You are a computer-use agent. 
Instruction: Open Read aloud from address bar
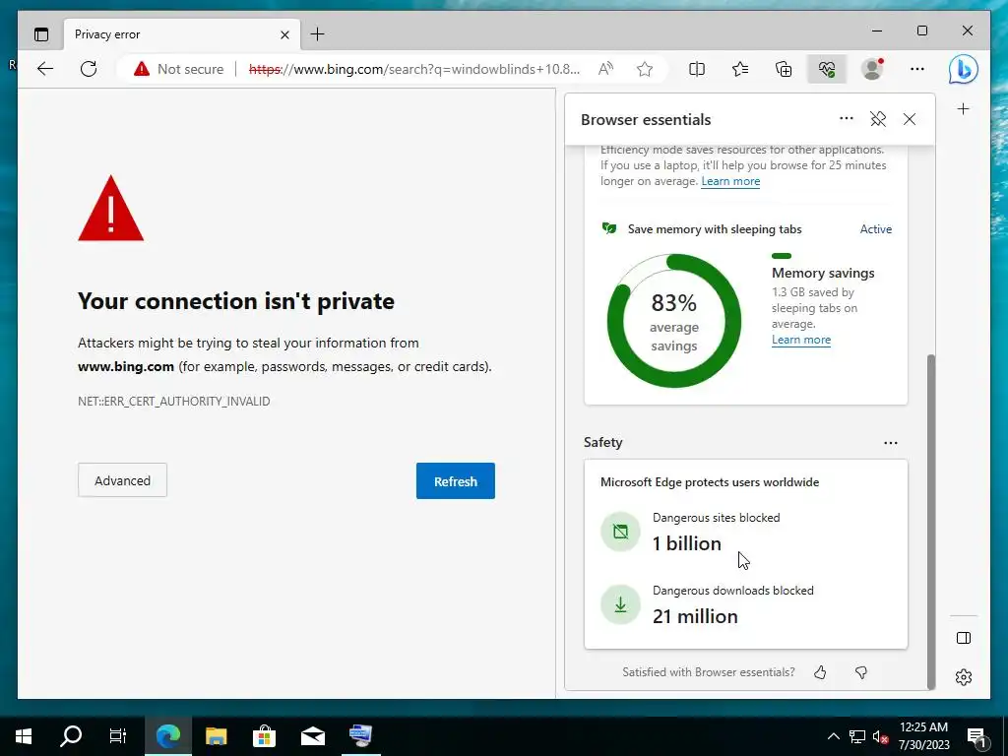[x=605, y=69]
